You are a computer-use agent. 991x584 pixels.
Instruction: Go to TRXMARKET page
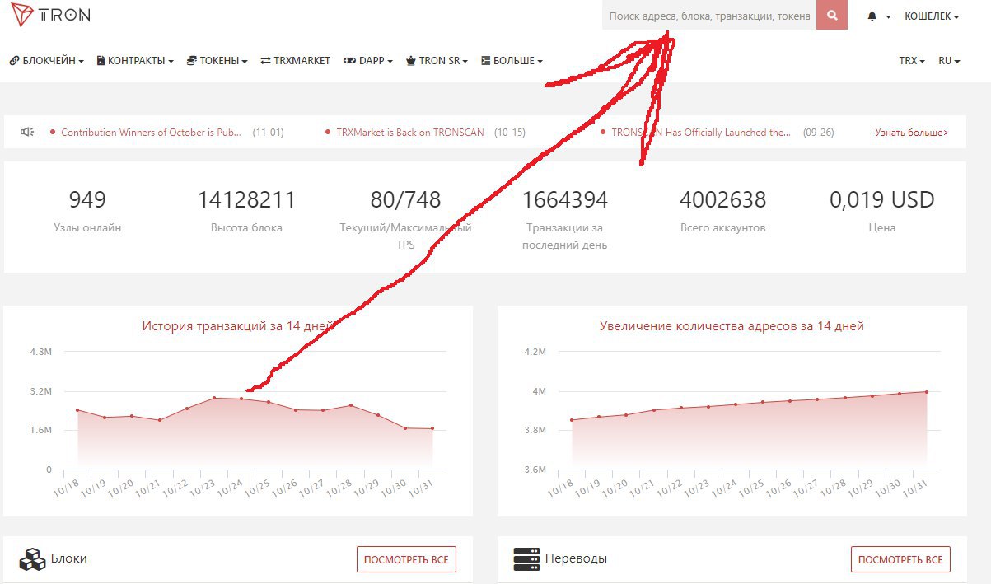coord(296,61)
